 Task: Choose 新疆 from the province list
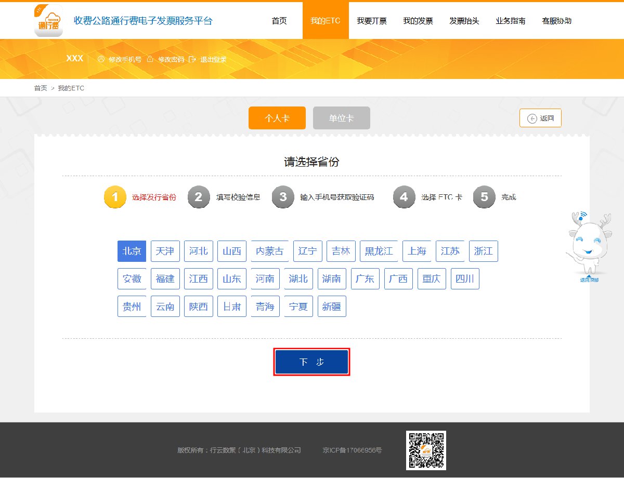(332, 307)
